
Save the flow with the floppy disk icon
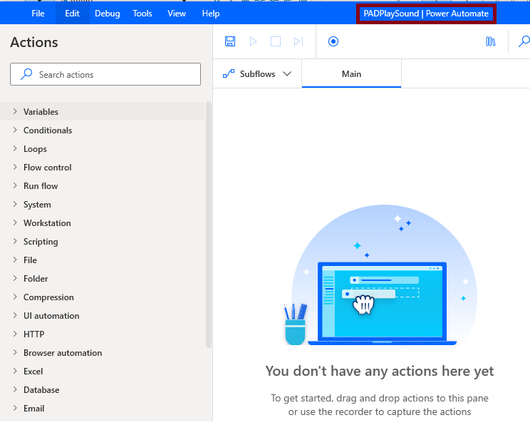(x=230, y=41)
